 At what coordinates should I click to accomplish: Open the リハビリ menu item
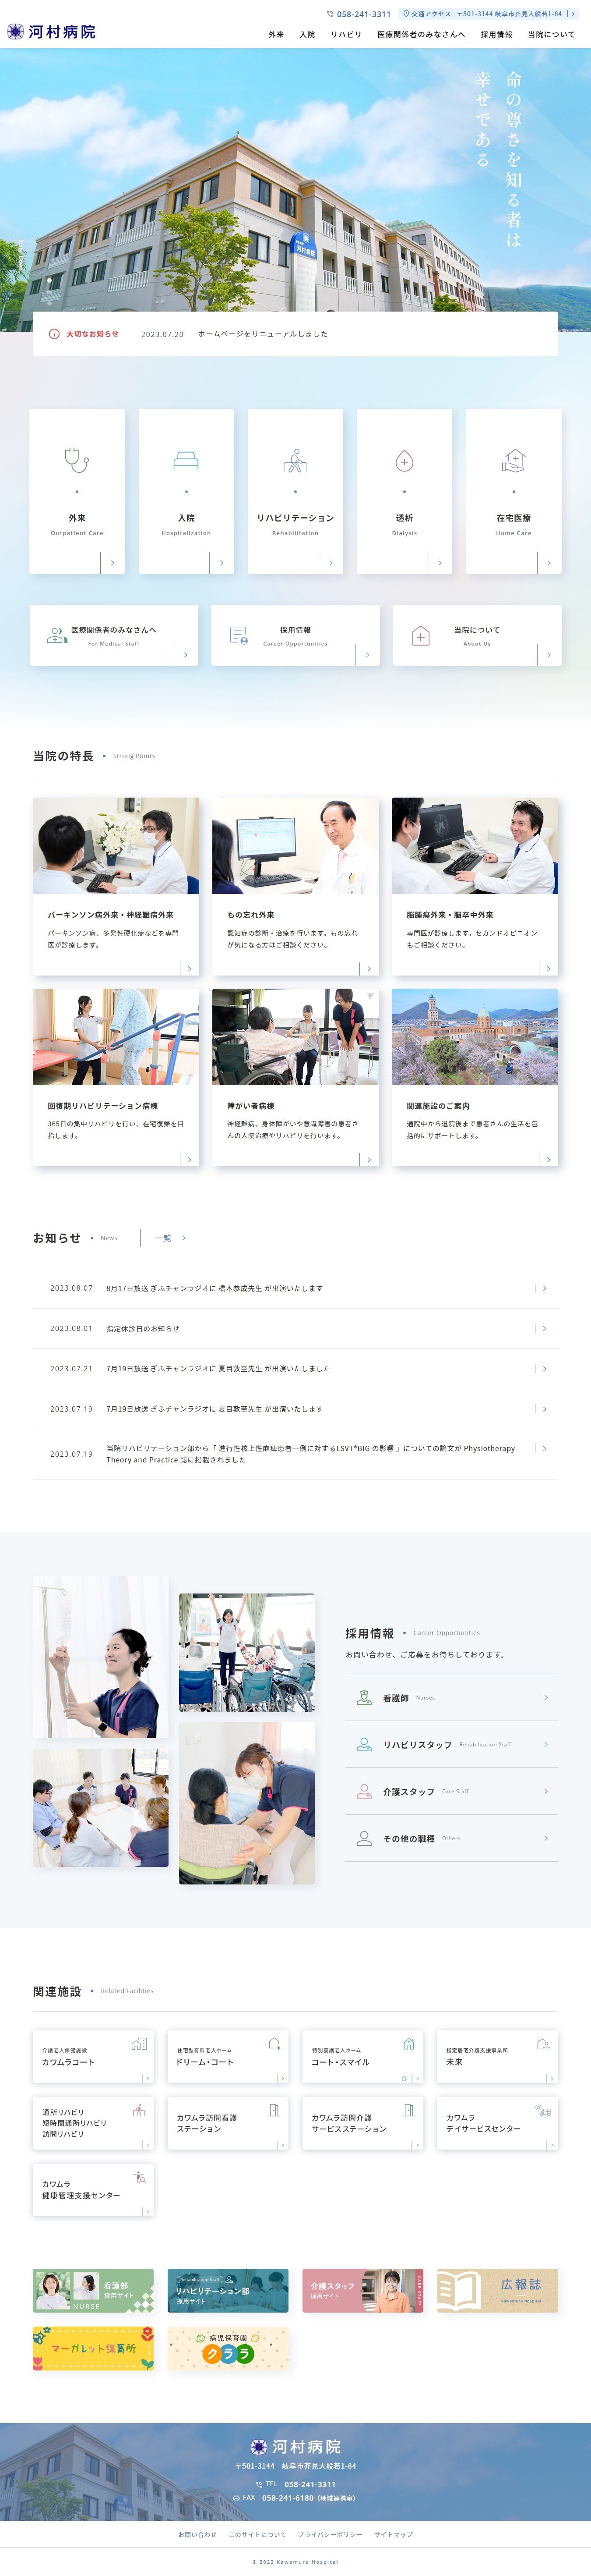(346, 34)
